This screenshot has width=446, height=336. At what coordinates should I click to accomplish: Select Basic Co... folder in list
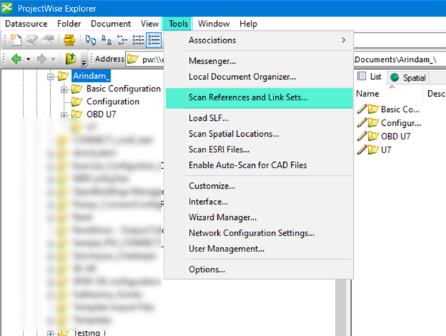coord(400,109)
